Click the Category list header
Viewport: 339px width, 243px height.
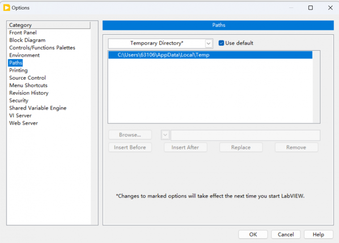[x=49, y=25]
